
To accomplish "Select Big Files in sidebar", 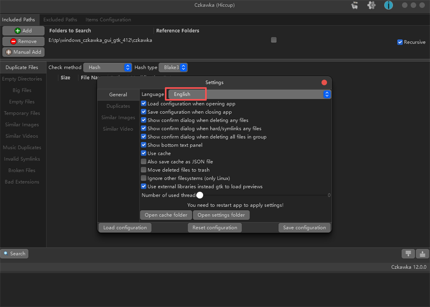I will pyautogui.click(x=22, y=90).
